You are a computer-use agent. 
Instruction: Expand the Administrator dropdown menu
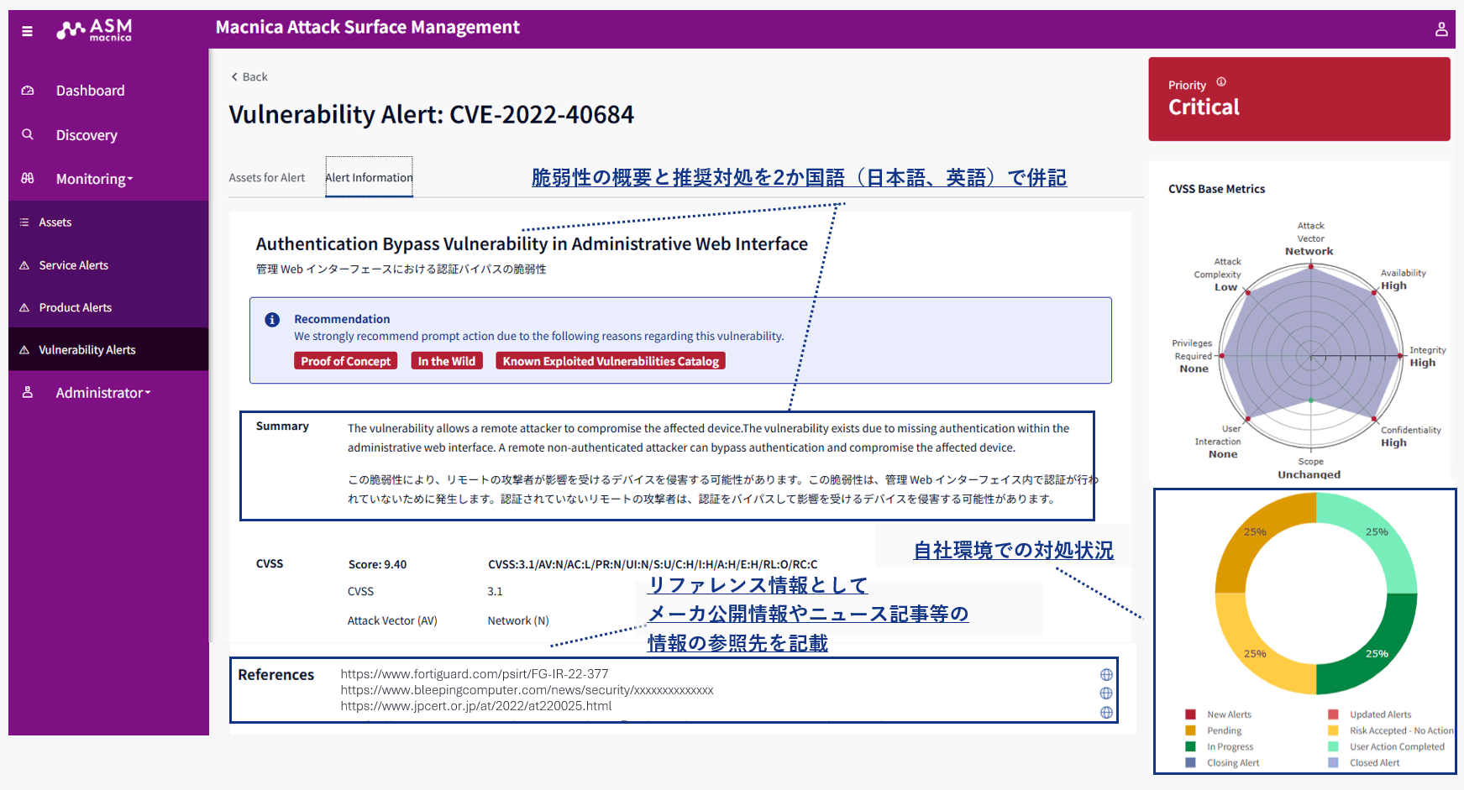102,393
